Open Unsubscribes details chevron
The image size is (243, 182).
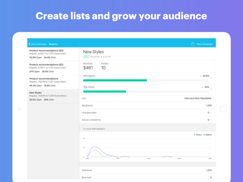click(211, 113)
